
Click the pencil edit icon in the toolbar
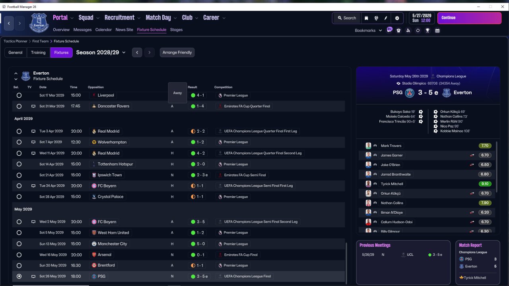pyautogui.click(x=386, y=18)
